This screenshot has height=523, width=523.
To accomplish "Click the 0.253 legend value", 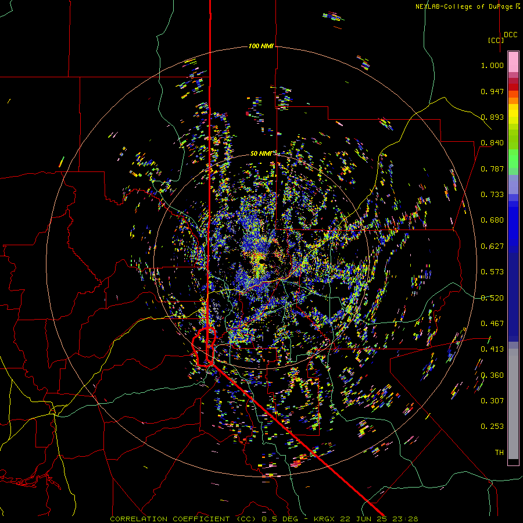I will coord(492,427).
